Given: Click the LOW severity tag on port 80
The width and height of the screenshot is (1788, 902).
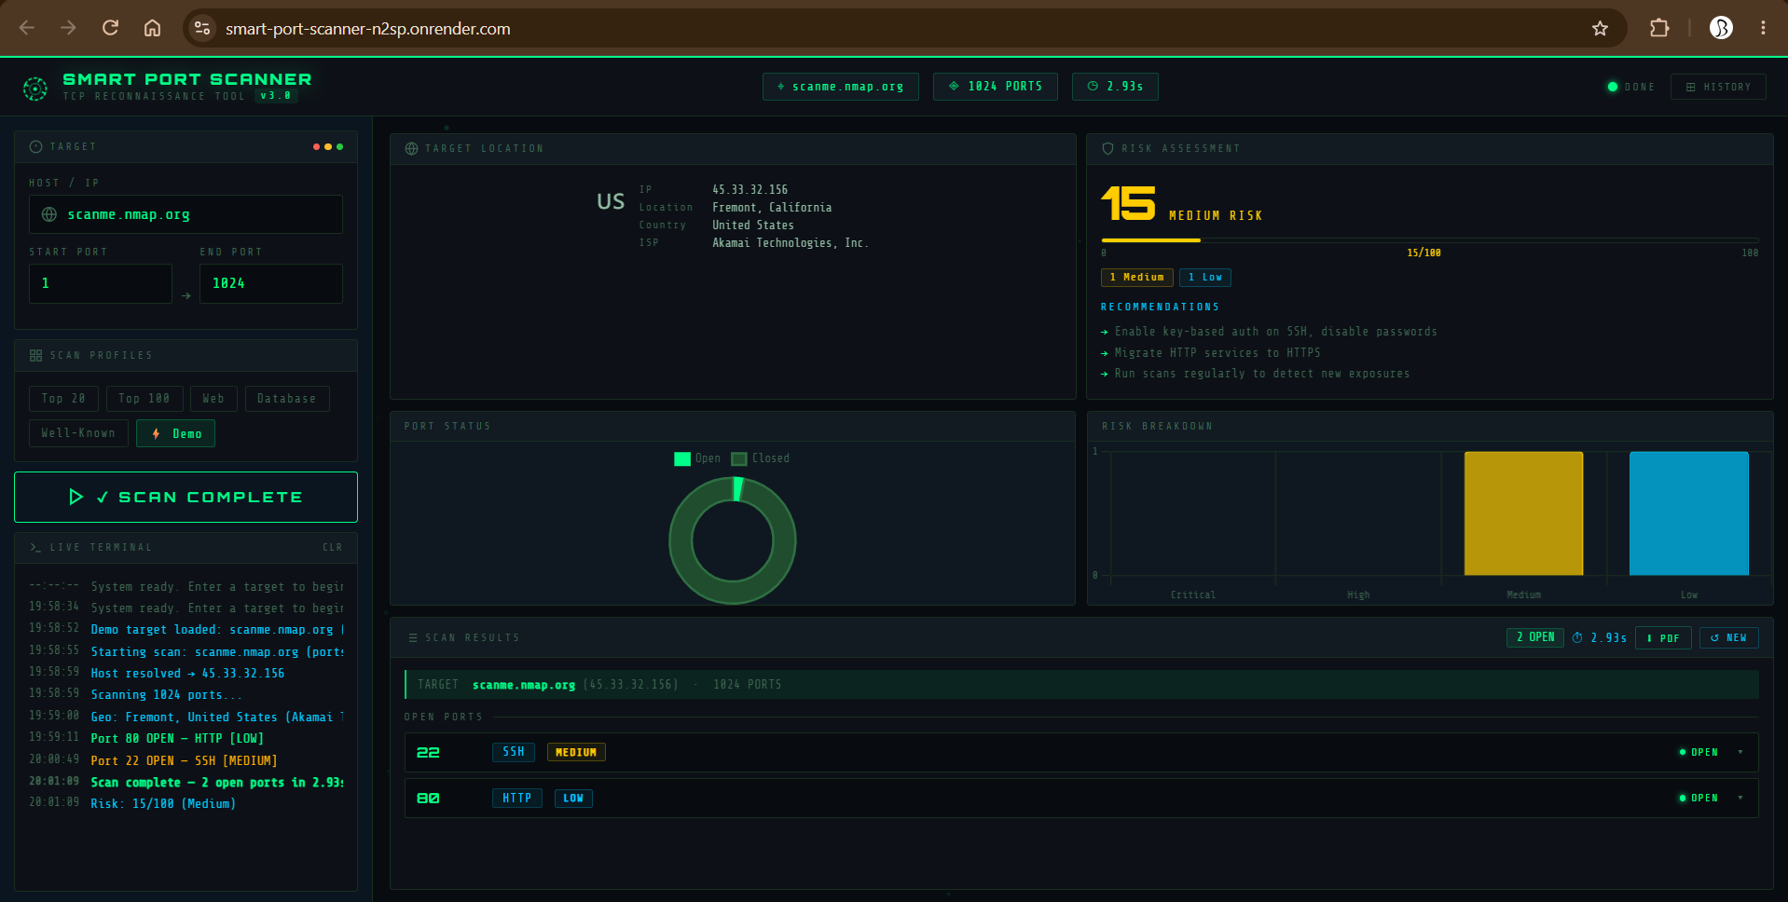Looking at the screenshot, I should pos(573,798).
